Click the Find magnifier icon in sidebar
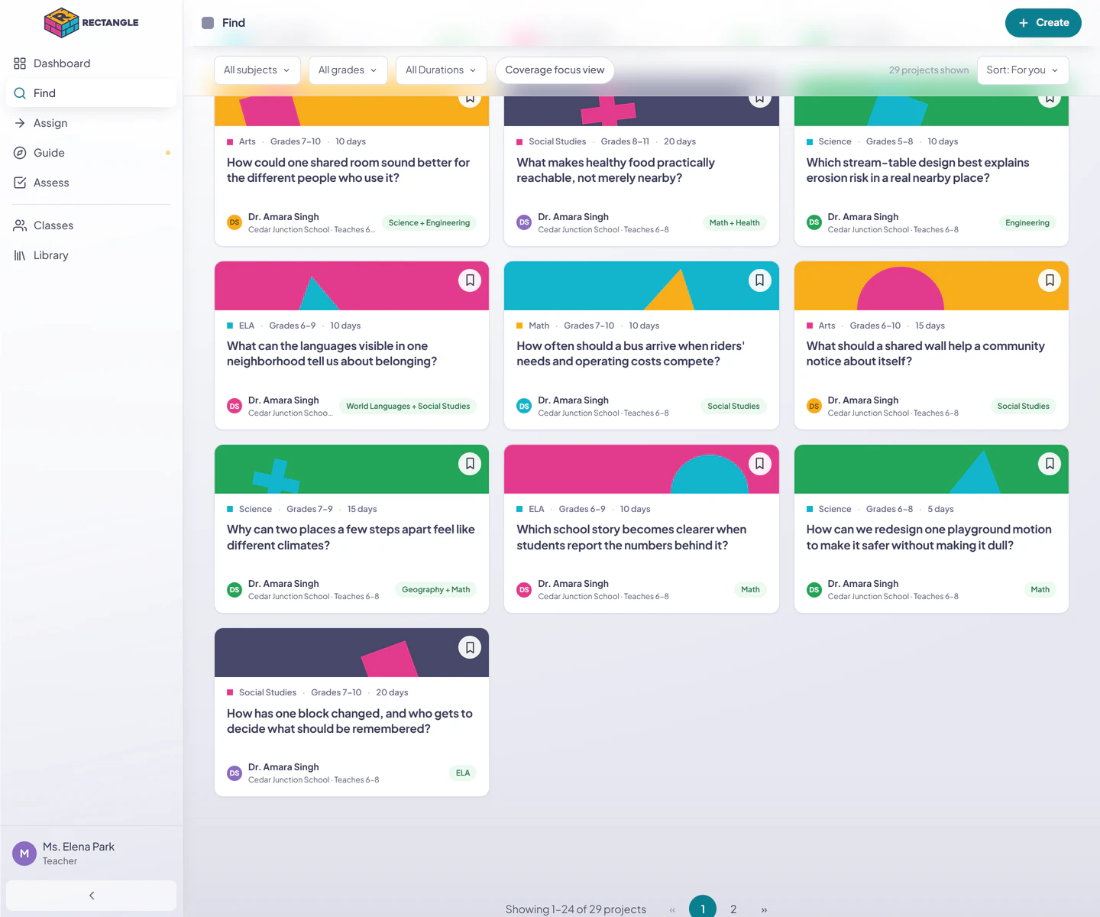Image resolution: width=1100 pixels, height=917 pixels. (20, 93)
